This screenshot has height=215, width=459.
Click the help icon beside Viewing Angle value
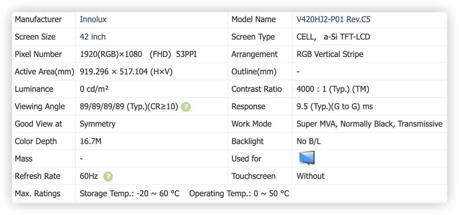186,107
